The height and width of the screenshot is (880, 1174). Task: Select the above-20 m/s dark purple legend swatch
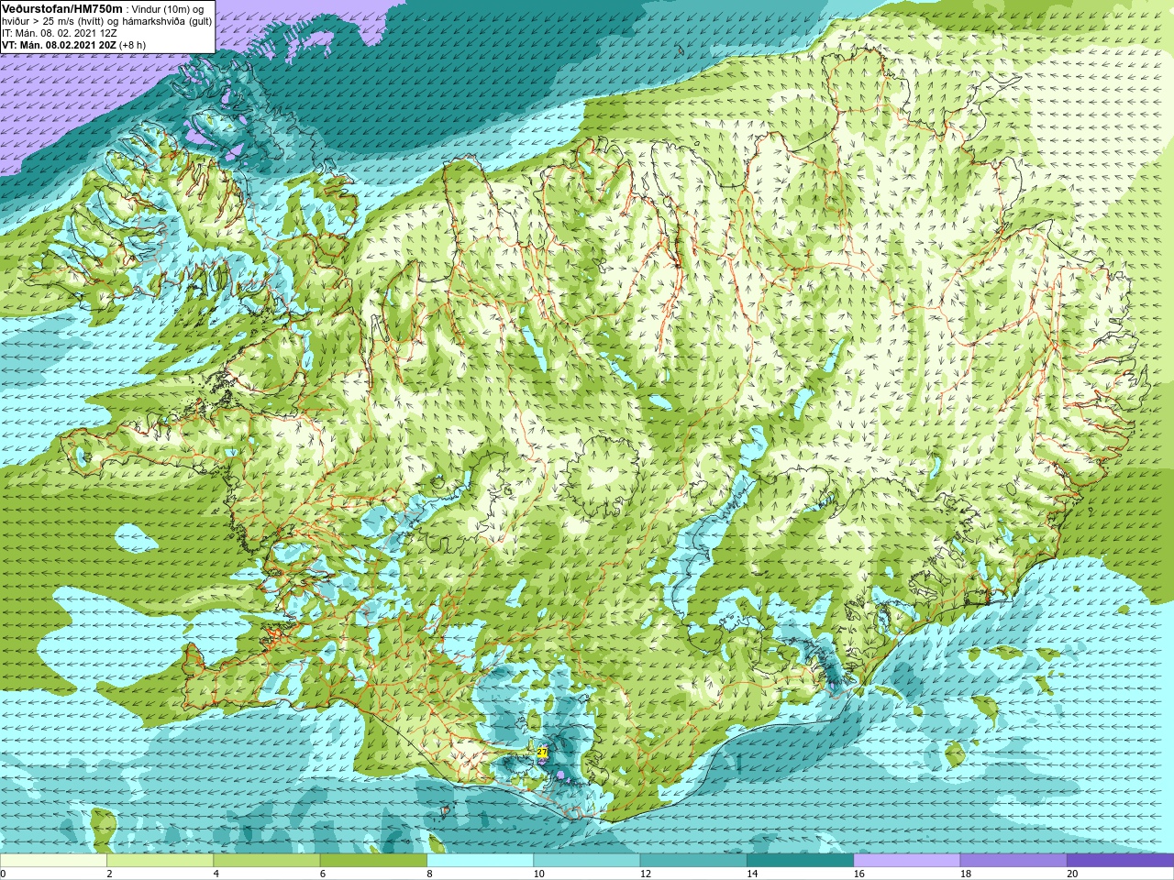pos(1120,861)
